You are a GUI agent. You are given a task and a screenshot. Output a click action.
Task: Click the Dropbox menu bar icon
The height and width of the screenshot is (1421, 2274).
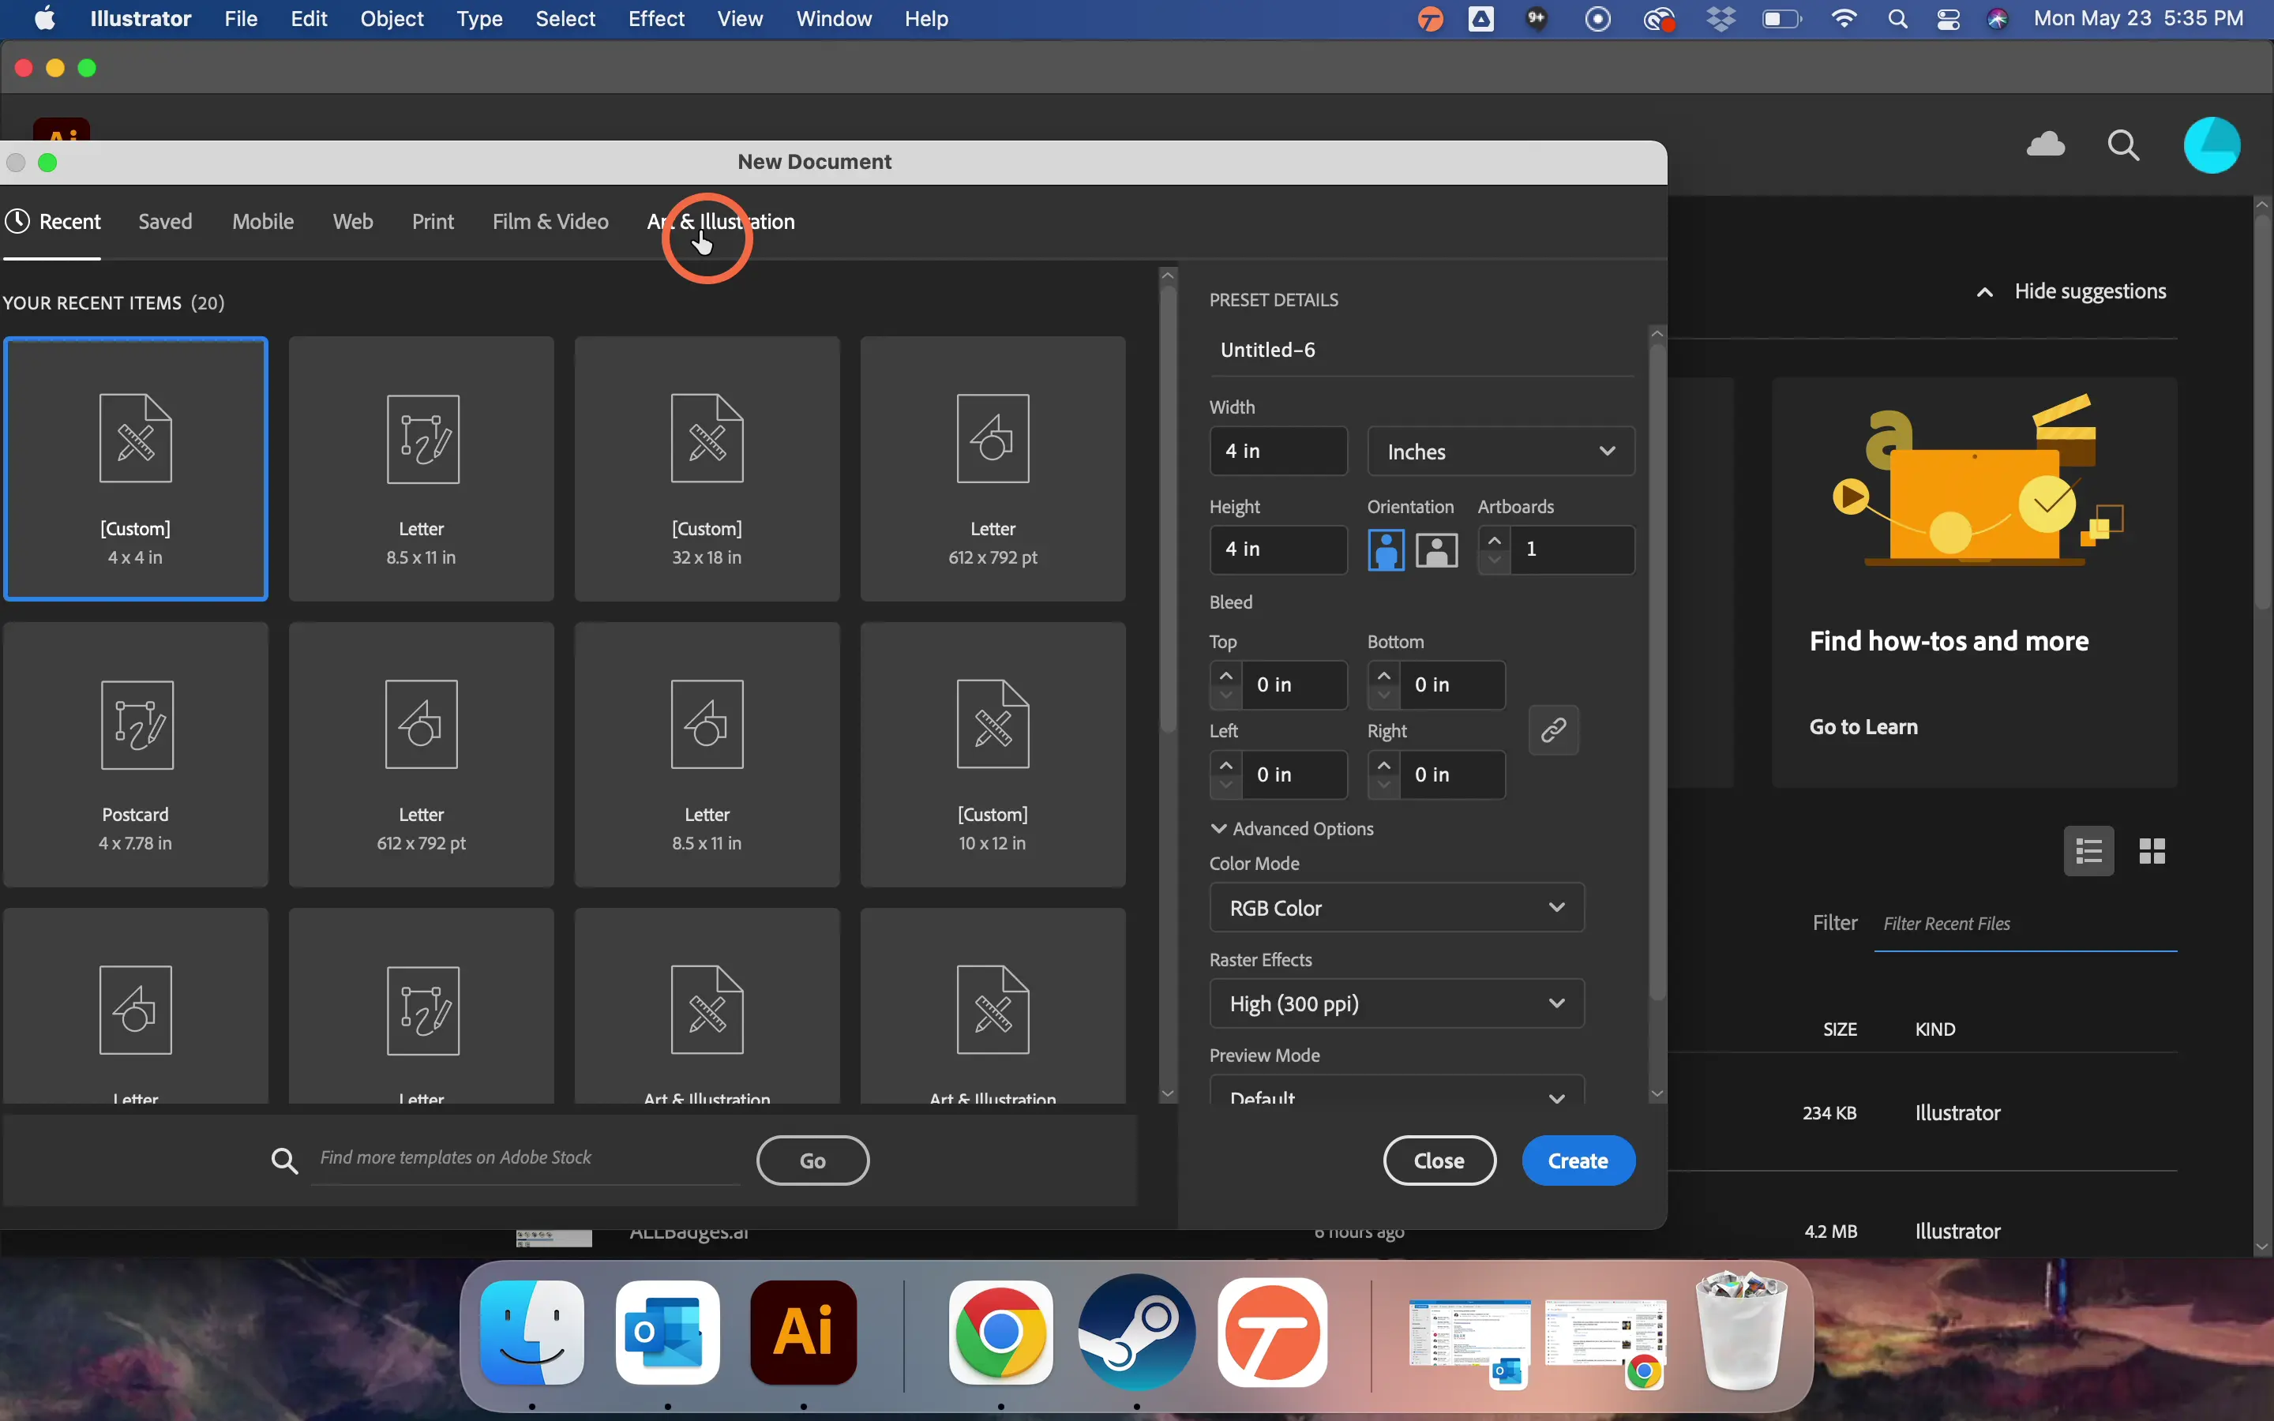(1721, 19)
